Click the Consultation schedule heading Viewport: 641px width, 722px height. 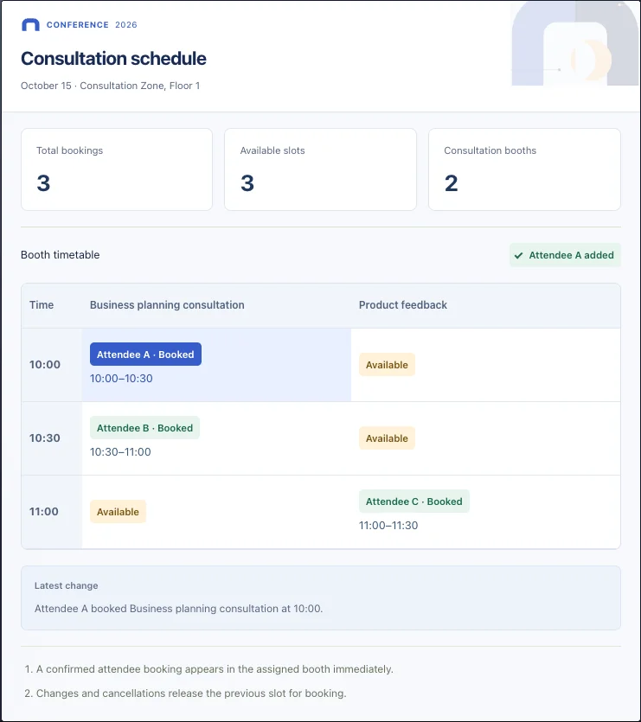pos(113,59)
